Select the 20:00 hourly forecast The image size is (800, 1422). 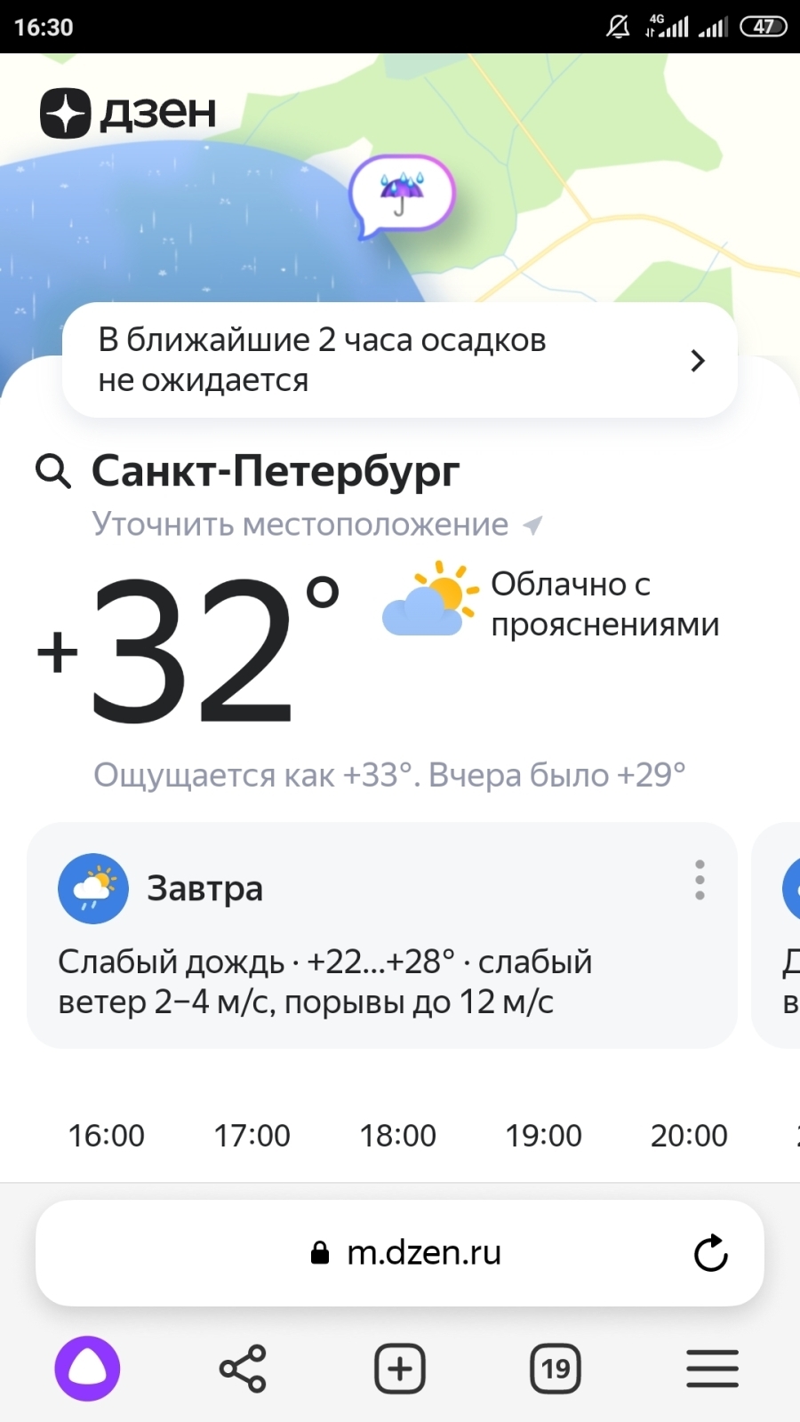[x=689, y=1135]
